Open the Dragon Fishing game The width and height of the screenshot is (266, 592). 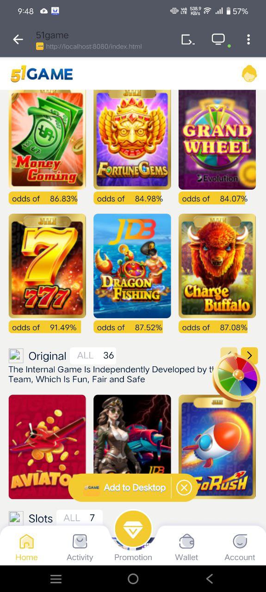coord(132,266)
